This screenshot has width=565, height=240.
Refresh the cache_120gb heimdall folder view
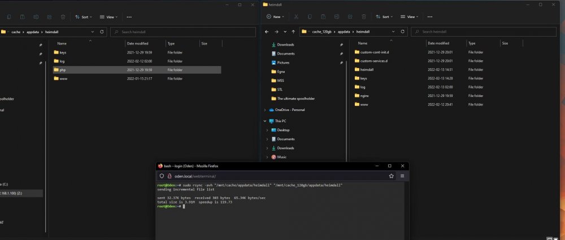(x=402, y=32)
